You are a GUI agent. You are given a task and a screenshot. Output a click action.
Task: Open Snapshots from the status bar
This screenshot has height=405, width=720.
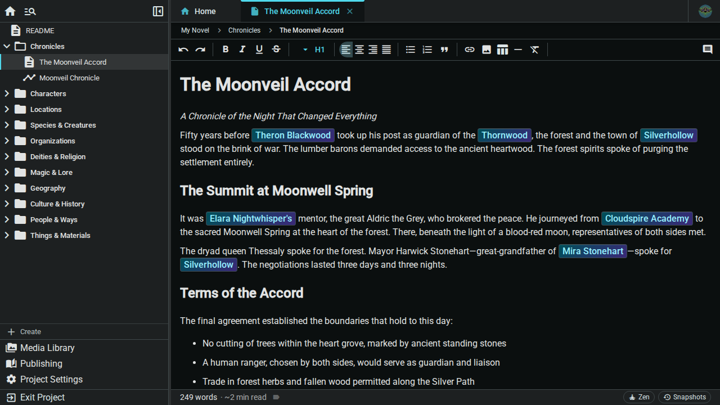point(685,397)
